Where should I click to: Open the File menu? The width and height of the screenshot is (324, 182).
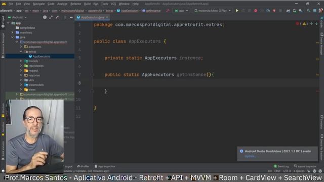(11, 4)
